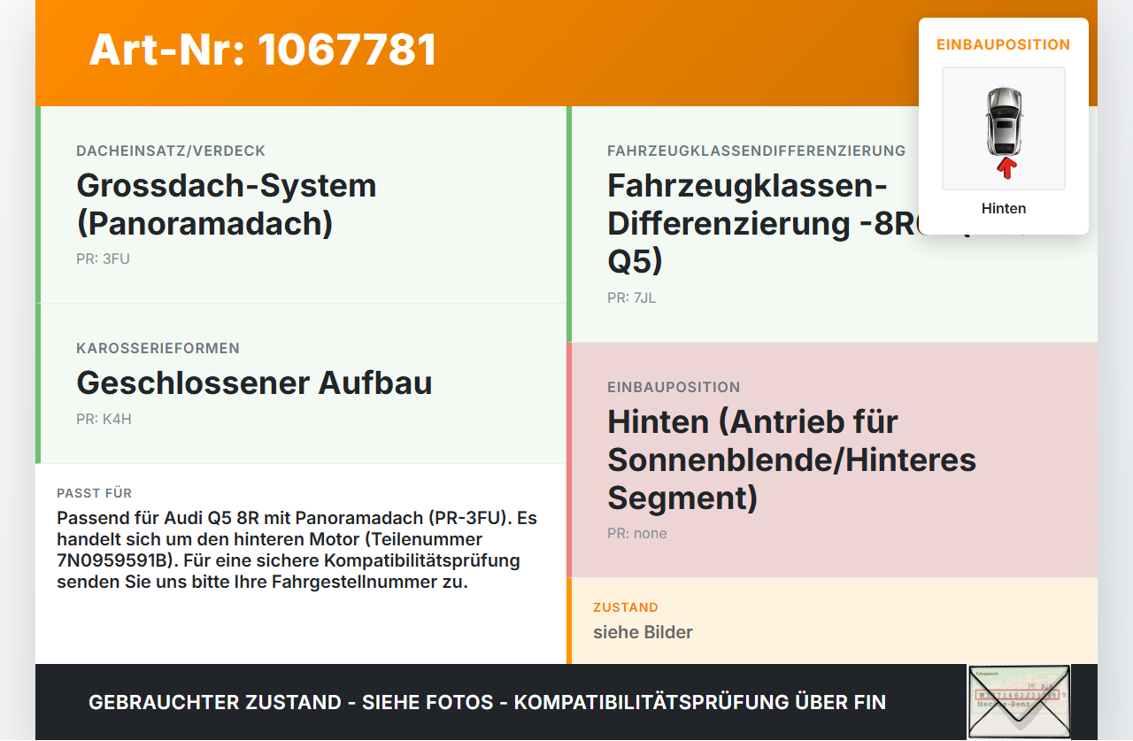Viewport: 1133px width, 741px height.
Task: Click the PR: 3FU code
Action: [103, 259]
